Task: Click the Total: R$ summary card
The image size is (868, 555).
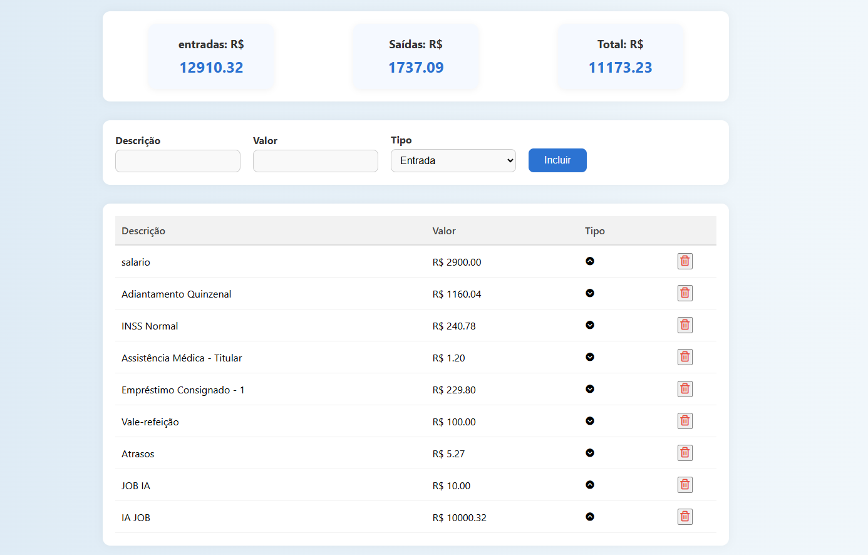Action: pyautogui.click(x=621, y=56)
